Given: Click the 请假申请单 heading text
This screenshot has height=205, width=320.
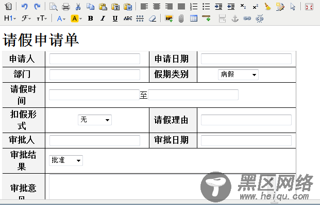Looking at the screenshot, I should point(41,40).
